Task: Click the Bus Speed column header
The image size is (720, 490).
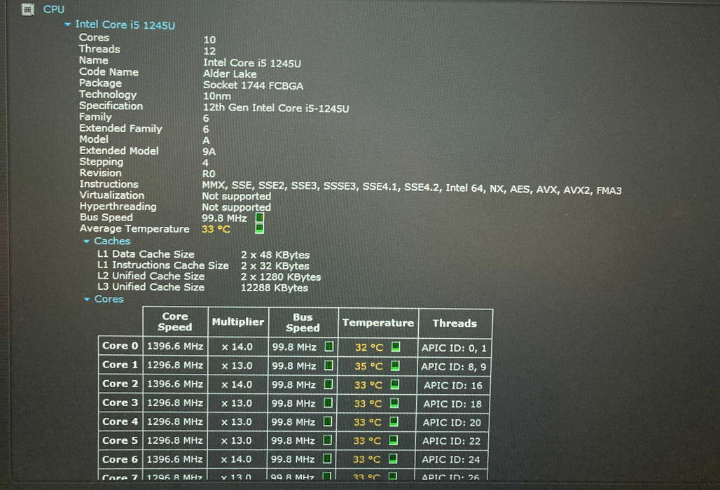Action: 303,323
